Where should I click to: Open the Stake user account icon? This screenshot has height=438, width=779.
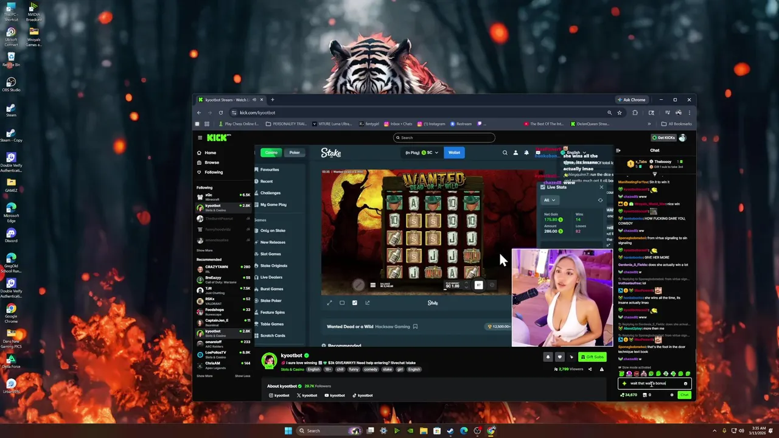(x=515, y=153)
